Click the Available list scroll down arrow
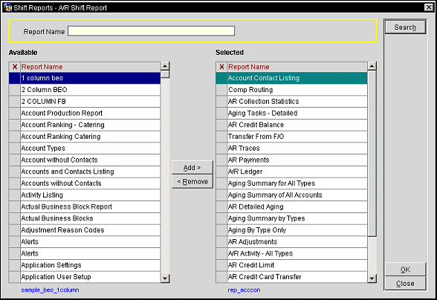The image size is (437, 300). [x=165, y=278]
